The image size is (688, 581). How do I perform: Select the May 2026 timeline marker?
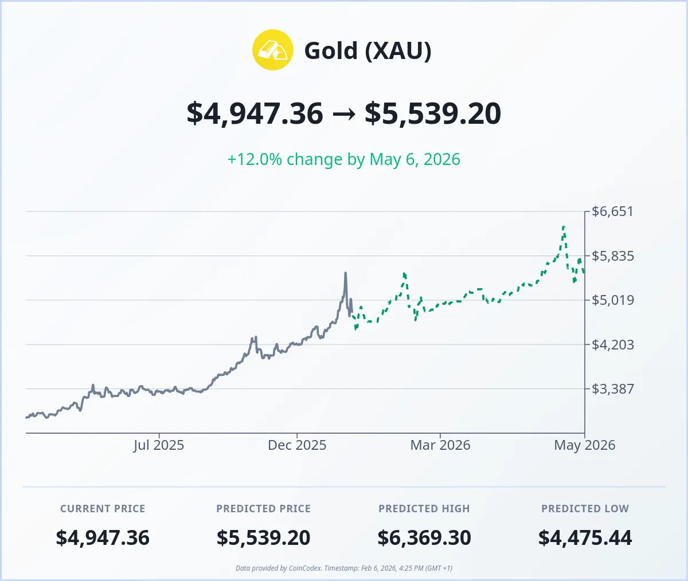[585, 445]
